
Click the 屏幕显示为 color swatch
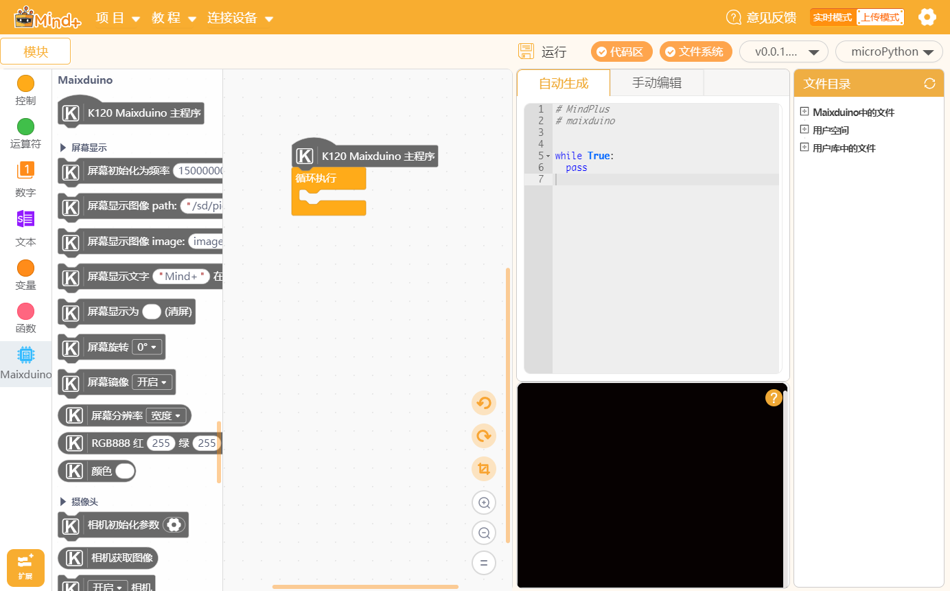(x=152, y=312)
